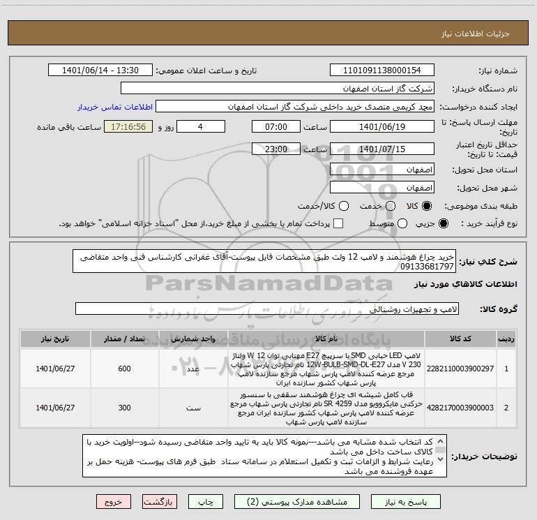
Task: Click need date 1401/06/27 in row 1
Action: (x=55, y=369)
